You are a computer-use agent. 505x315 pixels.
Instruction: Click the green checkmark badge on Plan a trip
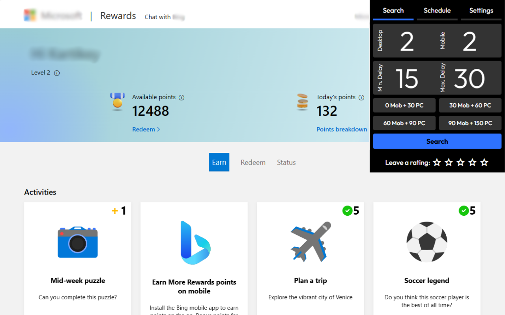tap(348, 211)
